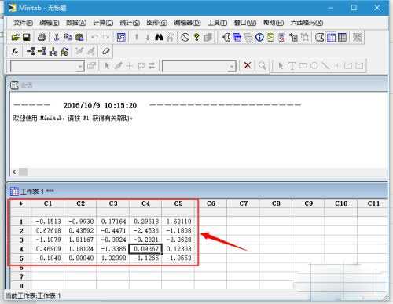This screenshot has width=393, height=304.
Task: Click the Insert Cells icon
Action: (31, 51)
